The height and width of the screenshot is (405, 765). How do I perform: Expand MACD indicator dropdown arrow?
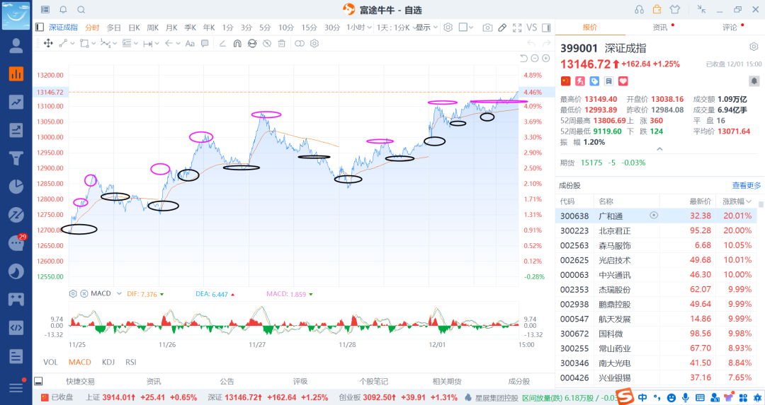[x=119, y=293]
